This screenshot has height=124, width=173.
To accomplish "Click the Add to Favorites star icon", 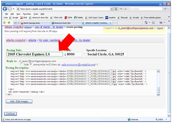I will 9,22.
